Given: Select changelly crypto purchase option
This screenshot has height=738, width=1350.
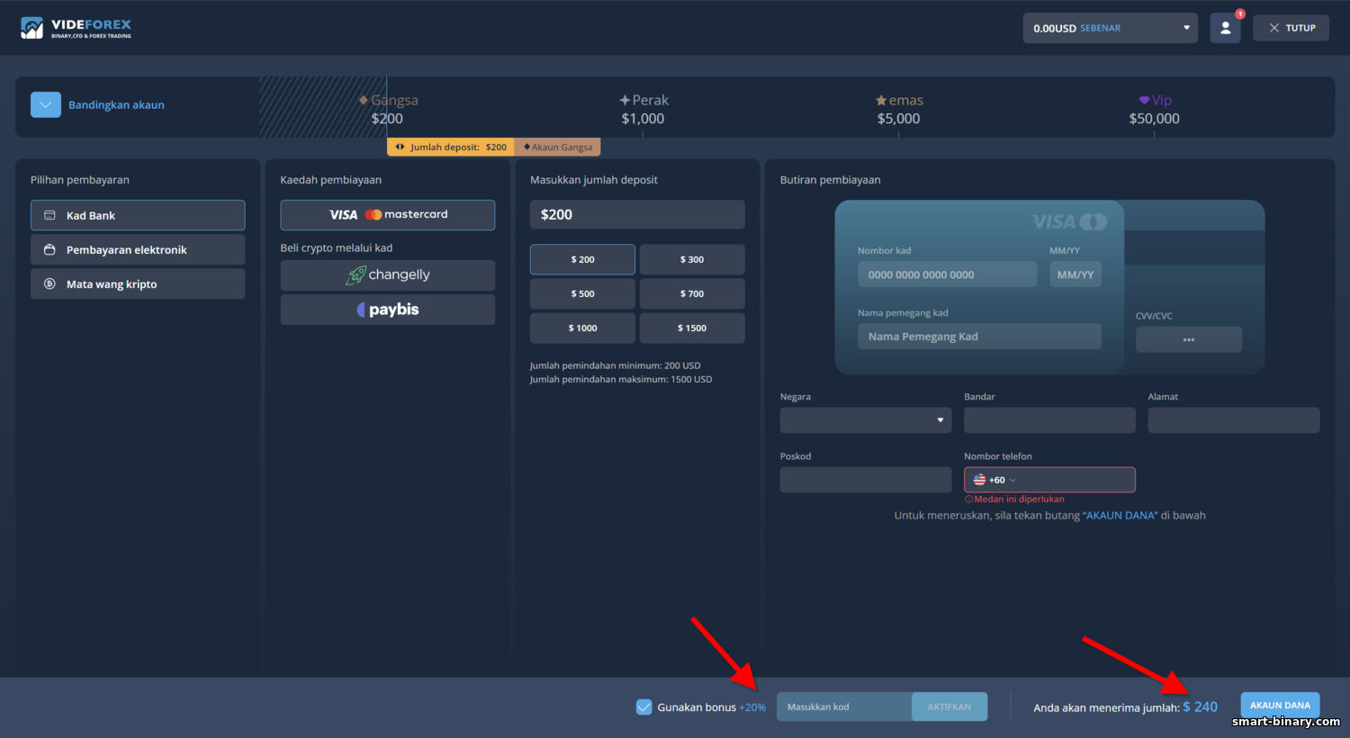Looking at the screenshot, I should 388,275.
